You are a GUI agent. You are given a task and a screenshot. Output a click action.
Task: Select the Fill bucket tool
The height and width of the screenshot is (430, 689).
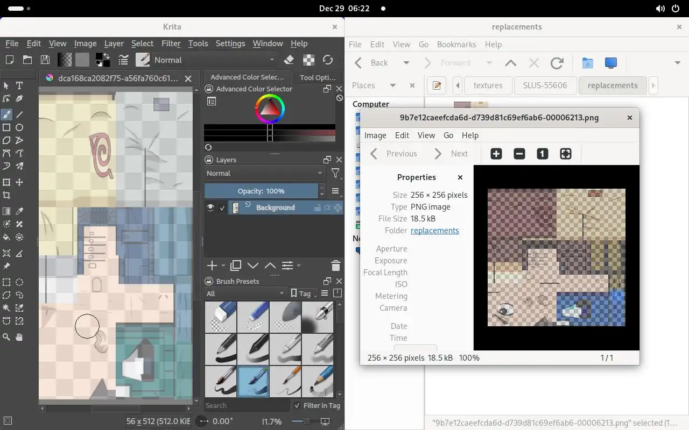[x=6, y=237]
